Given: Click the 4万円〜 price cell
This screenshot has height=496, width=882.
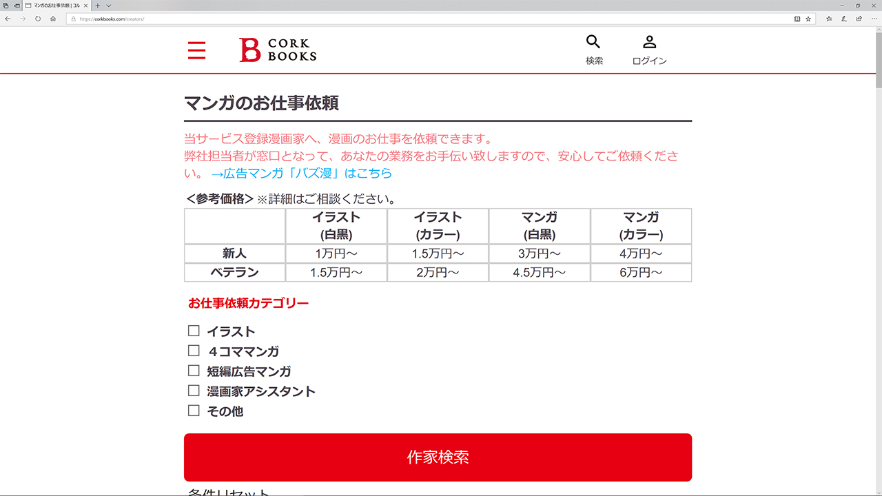Looking at the screenshot, I should (x=641, y=254).
